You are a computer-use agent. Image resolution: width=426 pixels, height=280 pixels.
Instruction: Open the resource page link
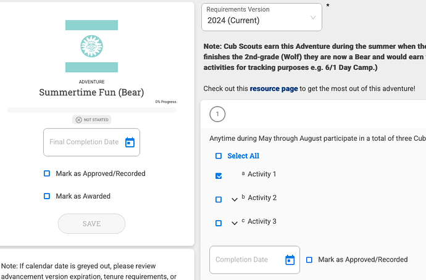click(x=274, y=89)
